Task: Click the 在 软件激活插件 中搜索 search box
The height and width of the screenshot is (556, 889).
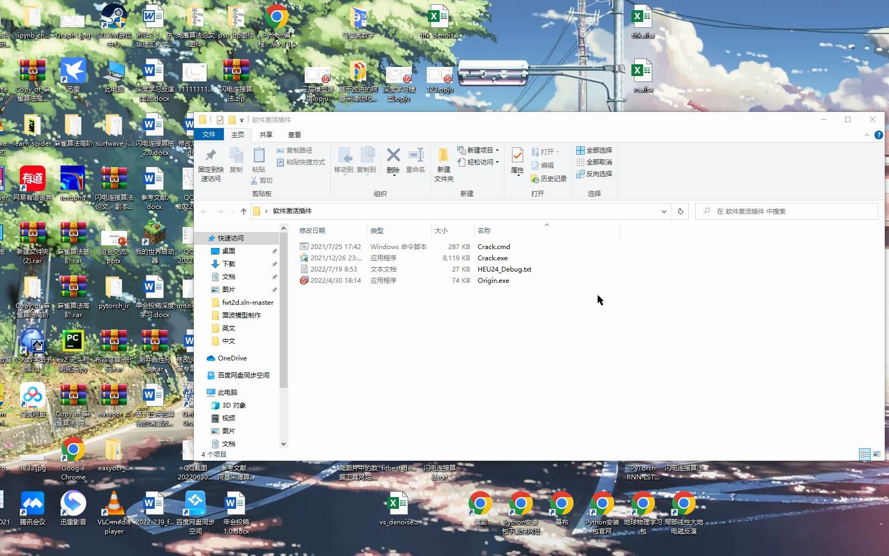Action: [787, 212]
